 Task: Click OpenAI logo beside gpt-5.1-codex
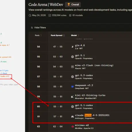point(73,106)
